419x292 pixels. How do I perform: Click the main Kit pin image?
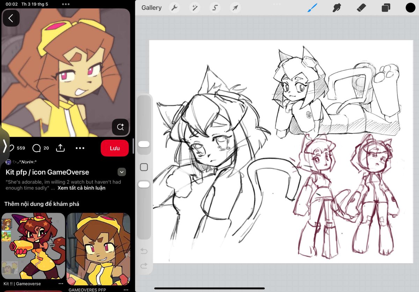pyautogui.click(x=66, y=72)
